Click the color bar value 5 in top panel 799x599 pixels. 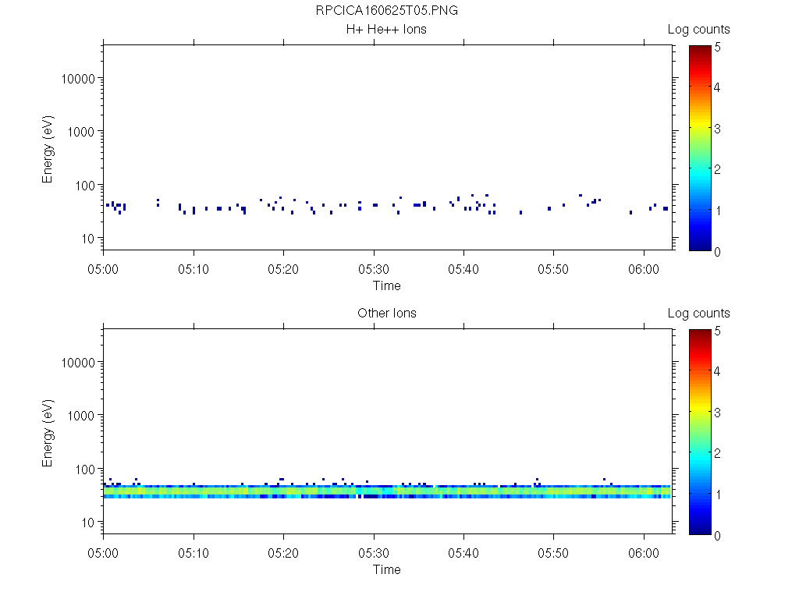coord(718,48)
